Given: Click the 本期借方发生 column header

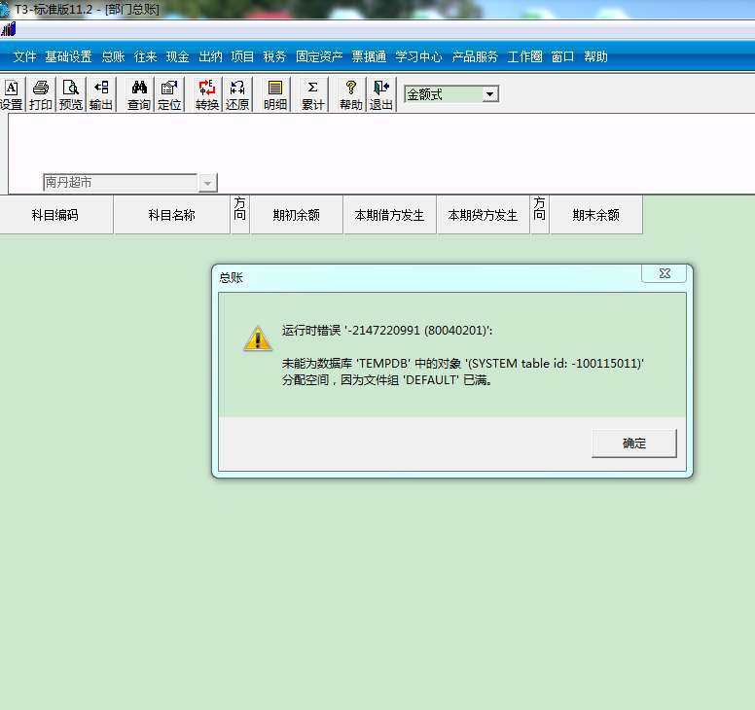Looking at the screenshot, I should (x=389, y=215).
